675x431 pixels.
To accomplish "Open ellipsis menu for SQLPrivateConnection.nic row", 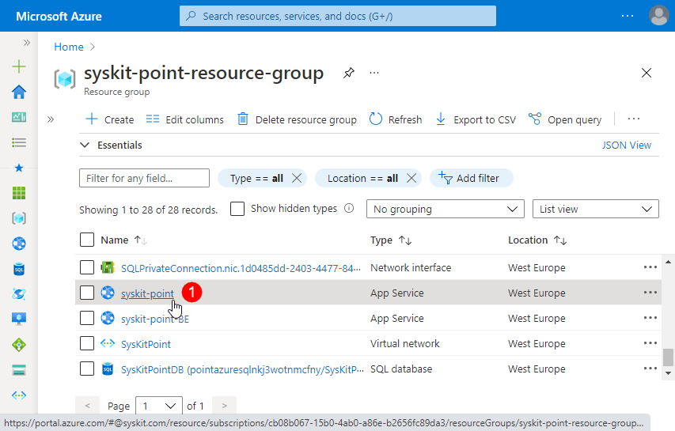I will [x=650, y=267].
